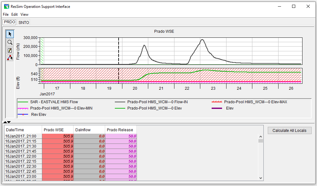Open the File menu
Image resolution: width=317 pixels, height=186 pixels.
coord(6,14)
